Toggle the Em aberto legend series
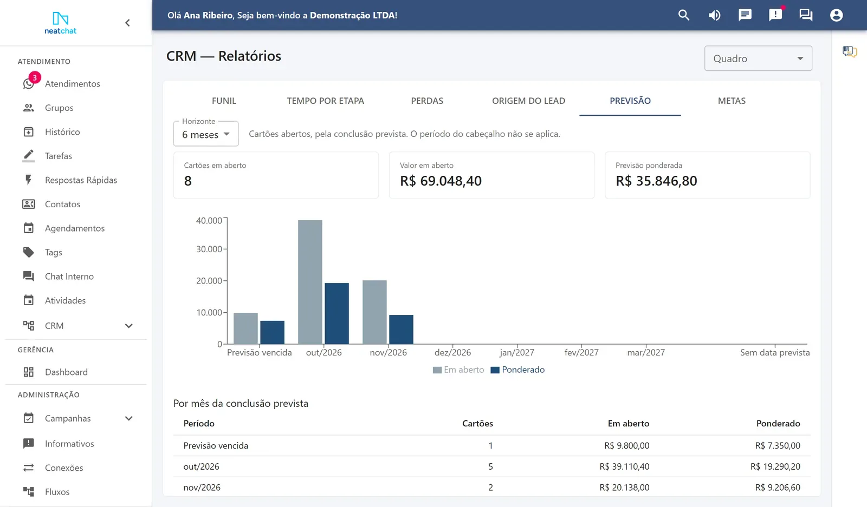Image resolution: width=867 pixels, height=507 pixels. [x=458, y=370]
